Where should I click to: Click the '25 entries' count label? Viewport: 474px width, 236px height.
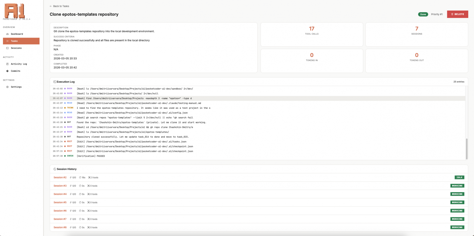pos(459,82)
